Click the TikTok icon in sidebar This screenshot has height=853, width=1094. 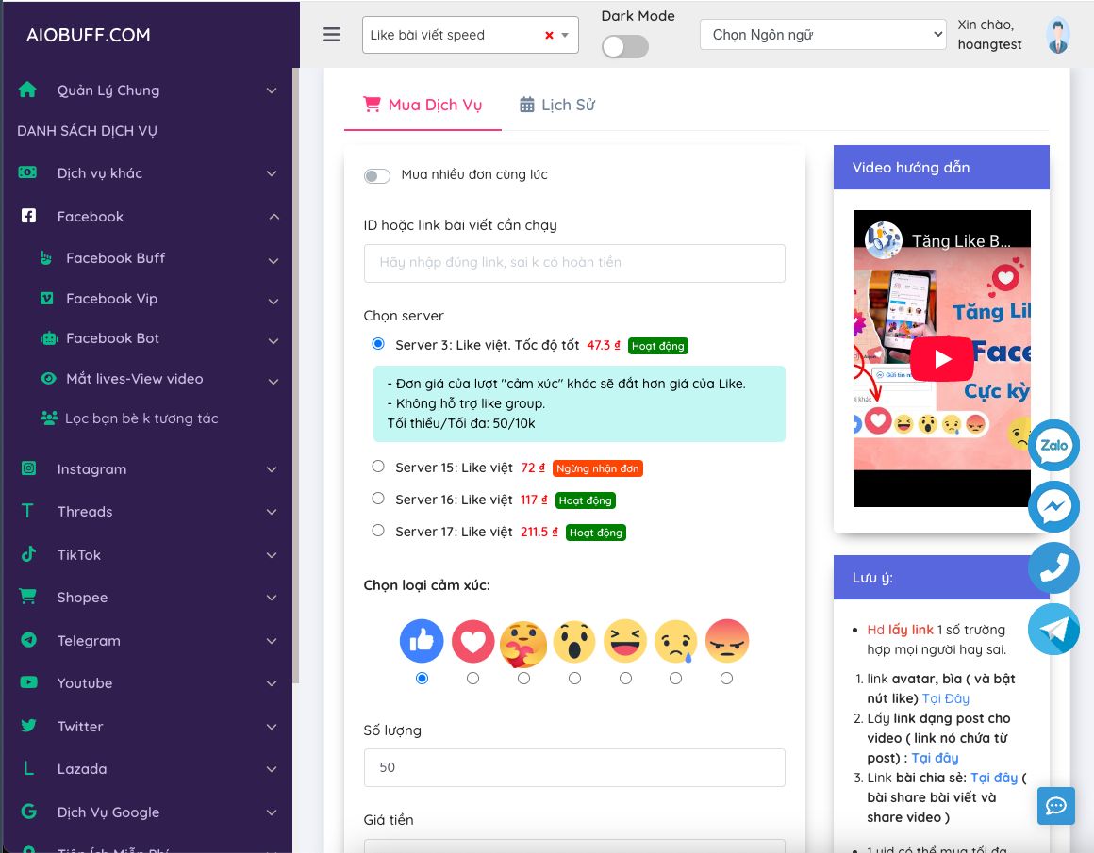pos(28,554)
